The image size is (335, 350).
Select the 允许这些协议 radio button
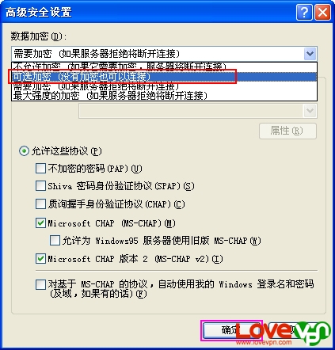point(24,151)
